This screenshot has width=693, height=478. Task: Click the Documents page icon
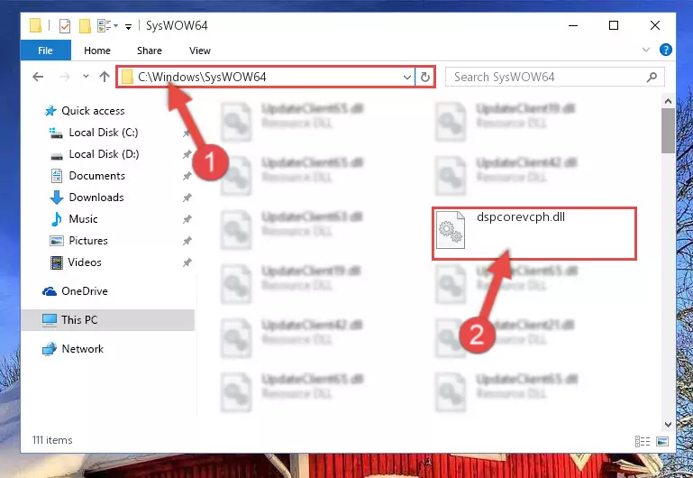coord(57,176)
